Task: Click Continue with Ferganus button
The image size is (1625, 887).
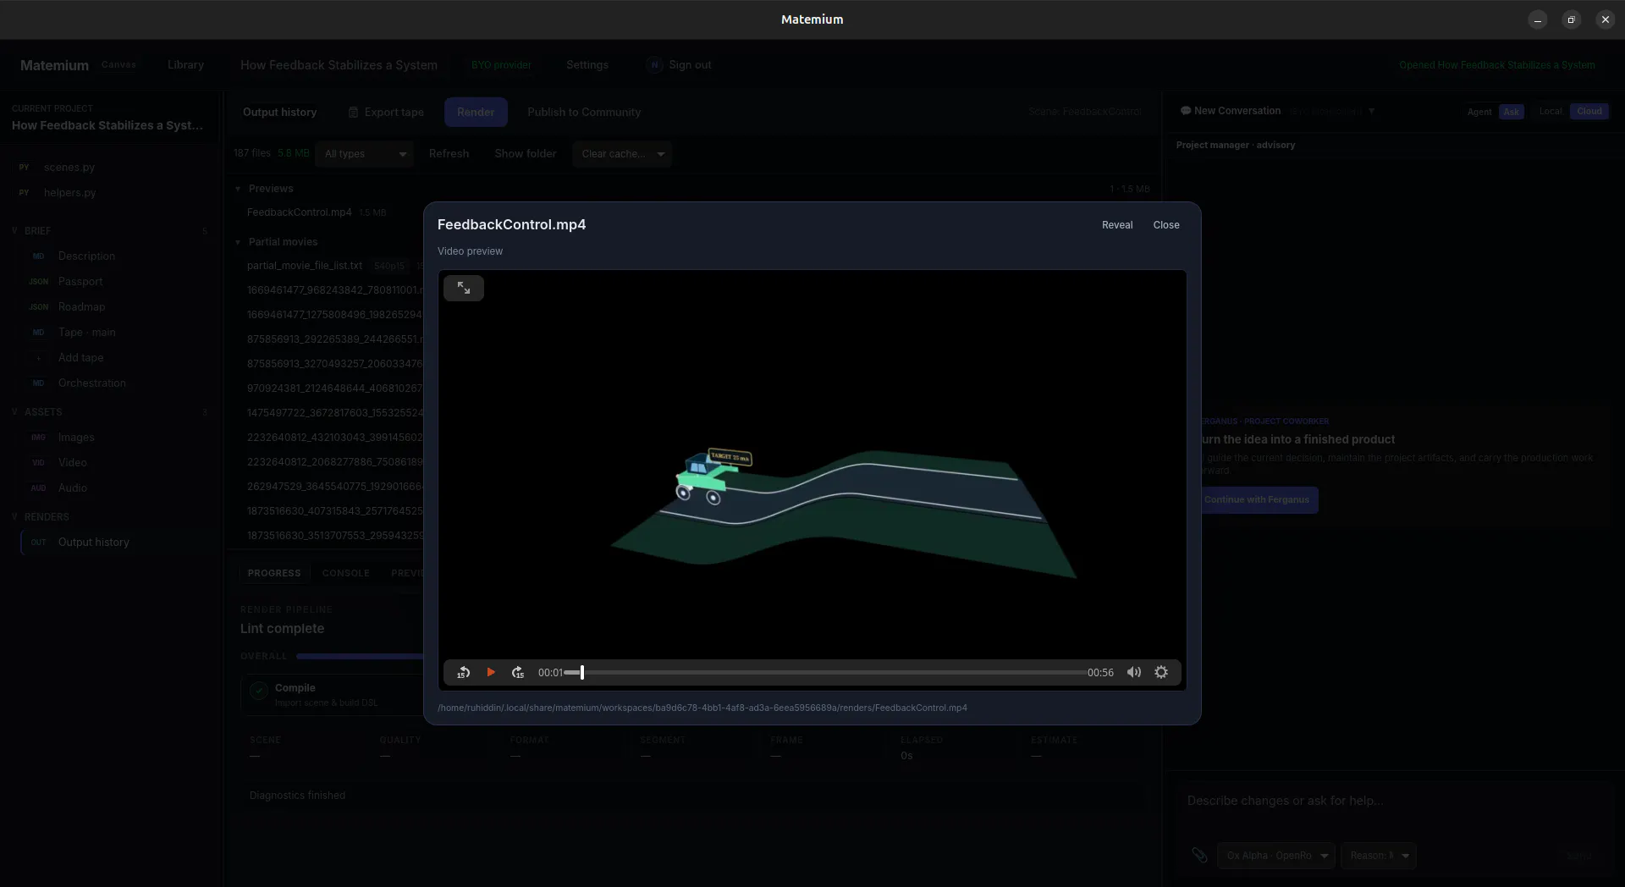Action: [x=1257, y=499]
